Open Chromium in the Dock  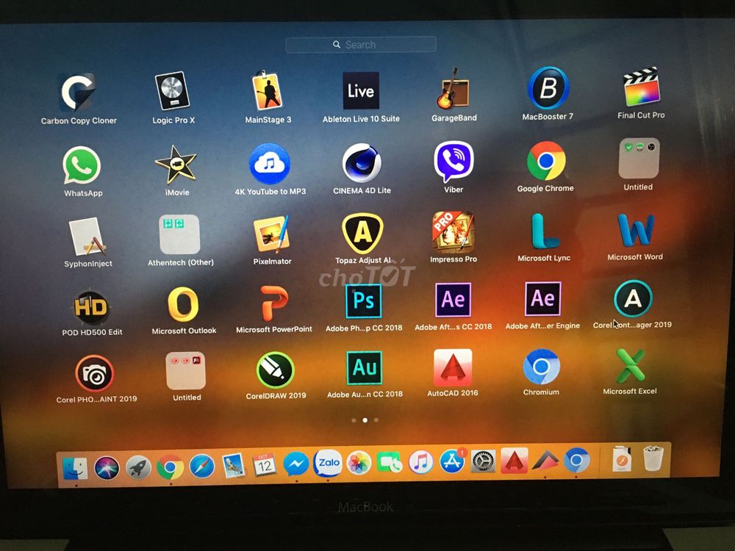coord(576,460)
